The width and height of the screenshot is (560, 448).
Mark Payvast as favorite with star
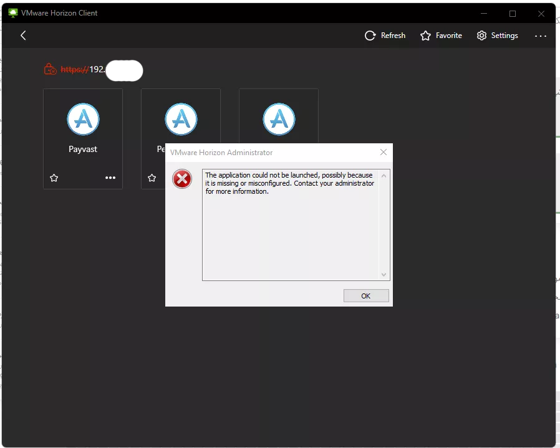54,178
